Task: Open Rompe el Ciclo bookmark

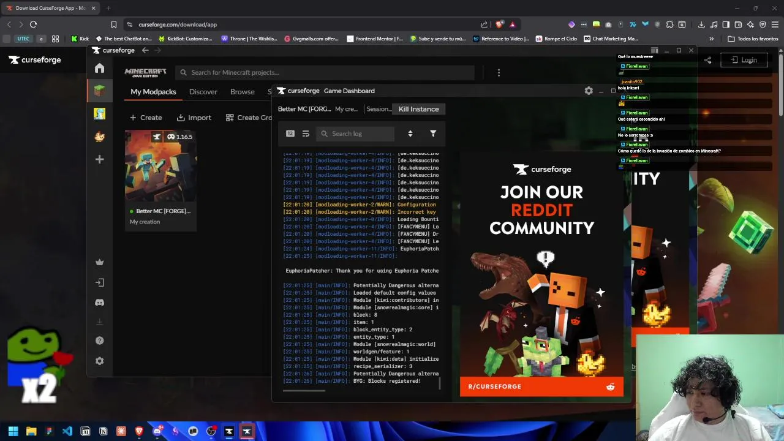Action: click(556, 39)
